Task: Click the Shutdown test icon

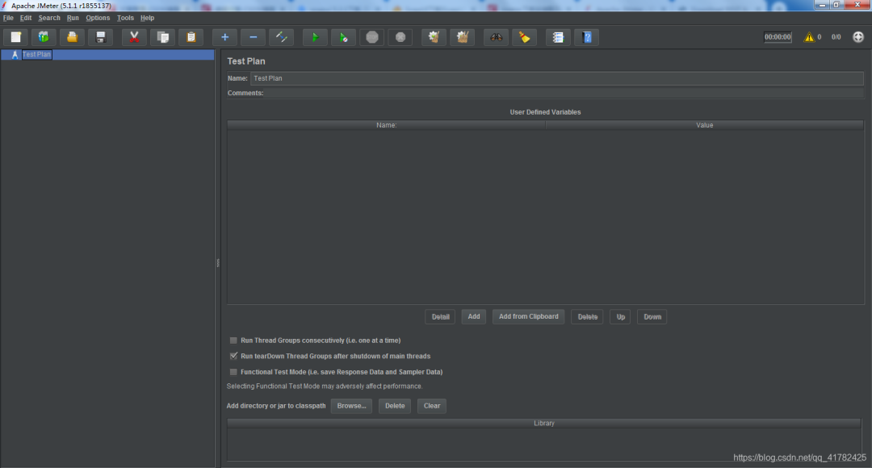Action: click(x=400, y=37)
